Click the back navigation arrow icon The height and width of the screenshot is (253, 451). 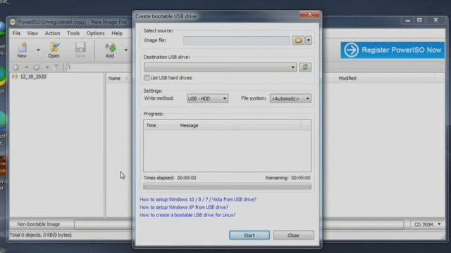click(16, 67)
